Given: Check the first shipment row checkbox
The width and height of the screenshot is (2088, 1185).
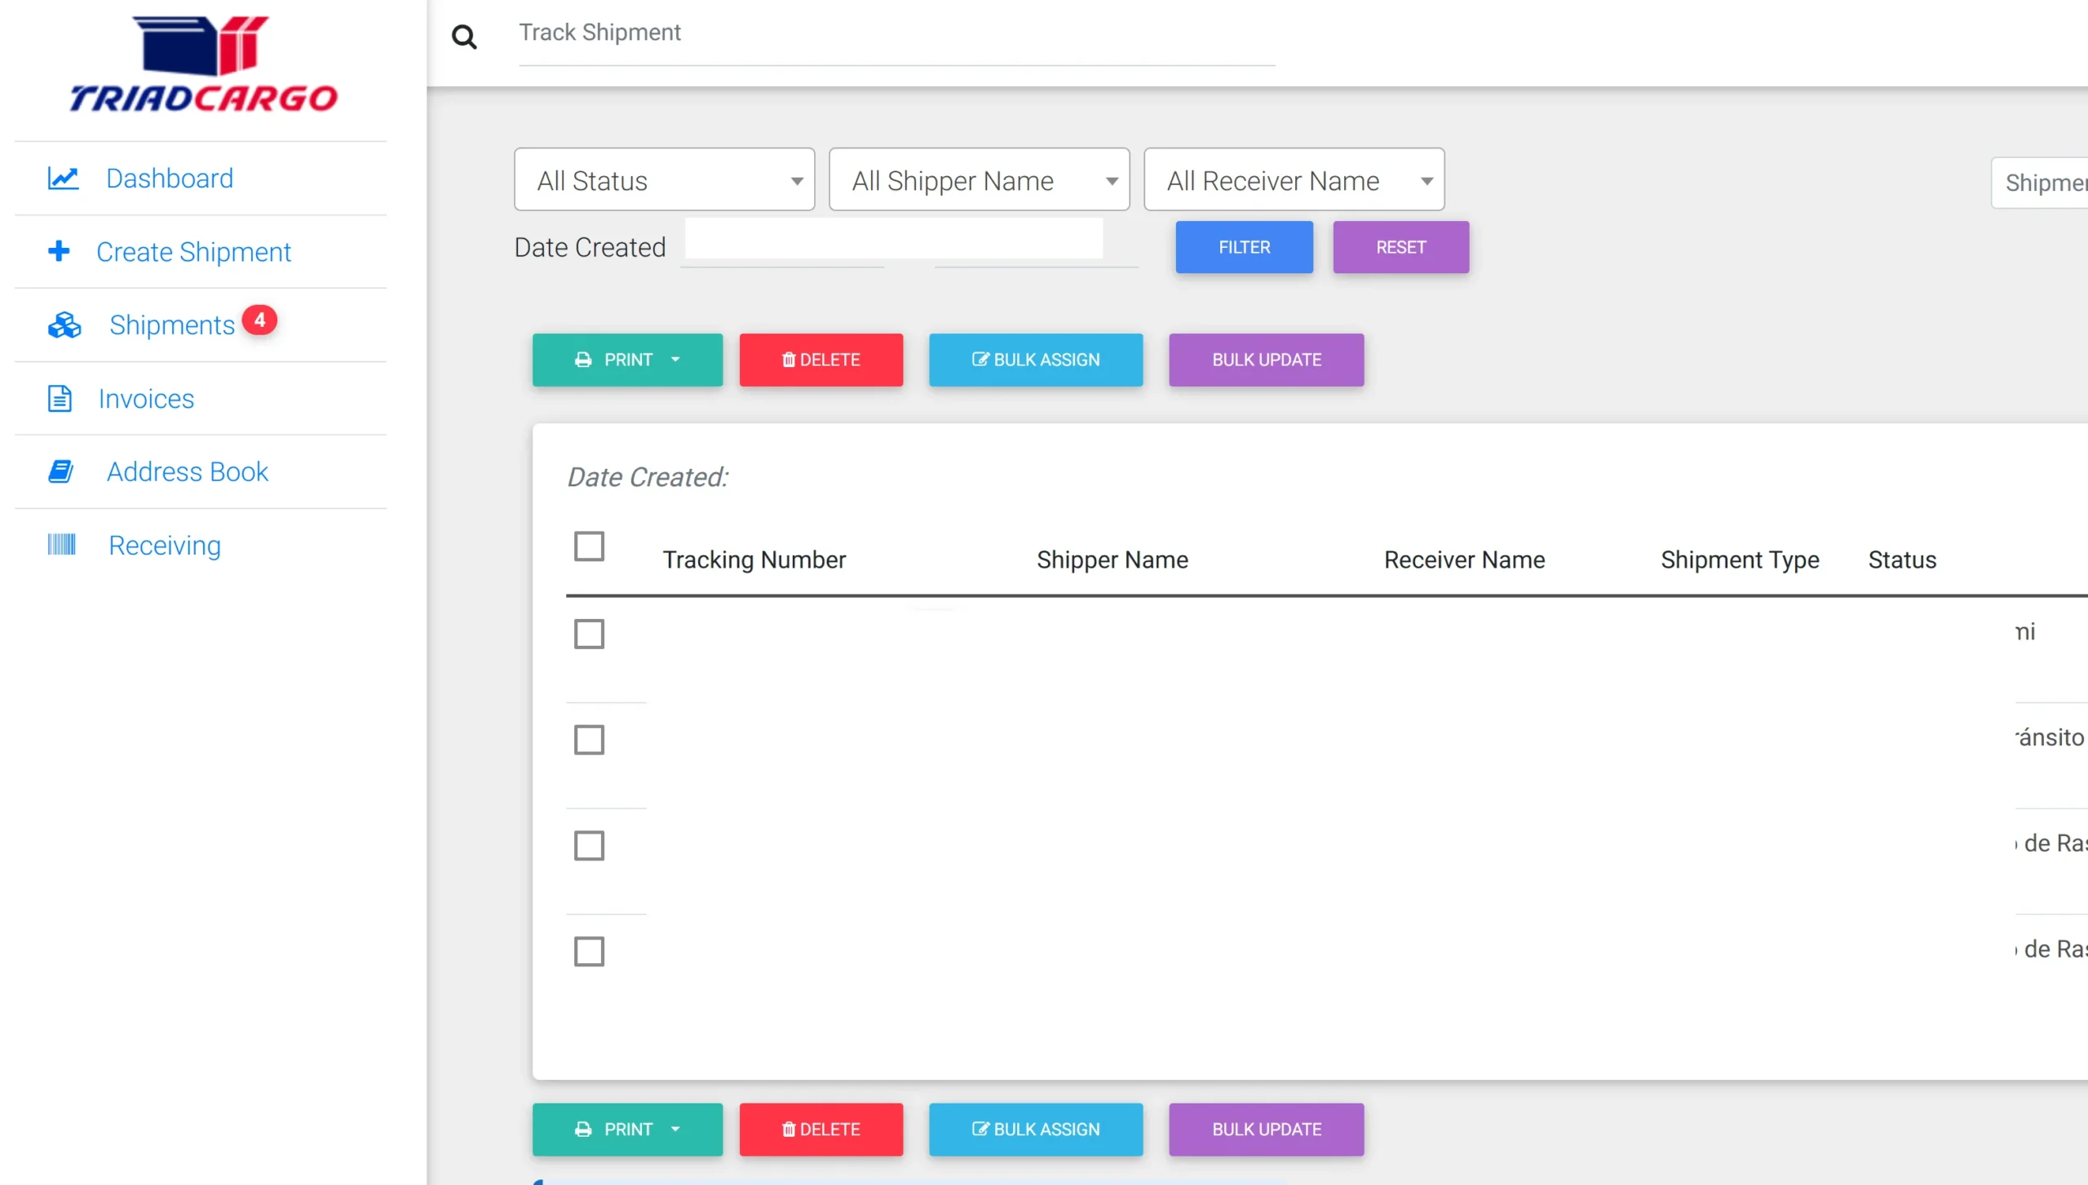Looking at the screenshot, I should 589,634.
